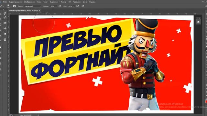Open the Фильтр menu
Viewport: 207px width, 116px height.
tap(63, 2)
